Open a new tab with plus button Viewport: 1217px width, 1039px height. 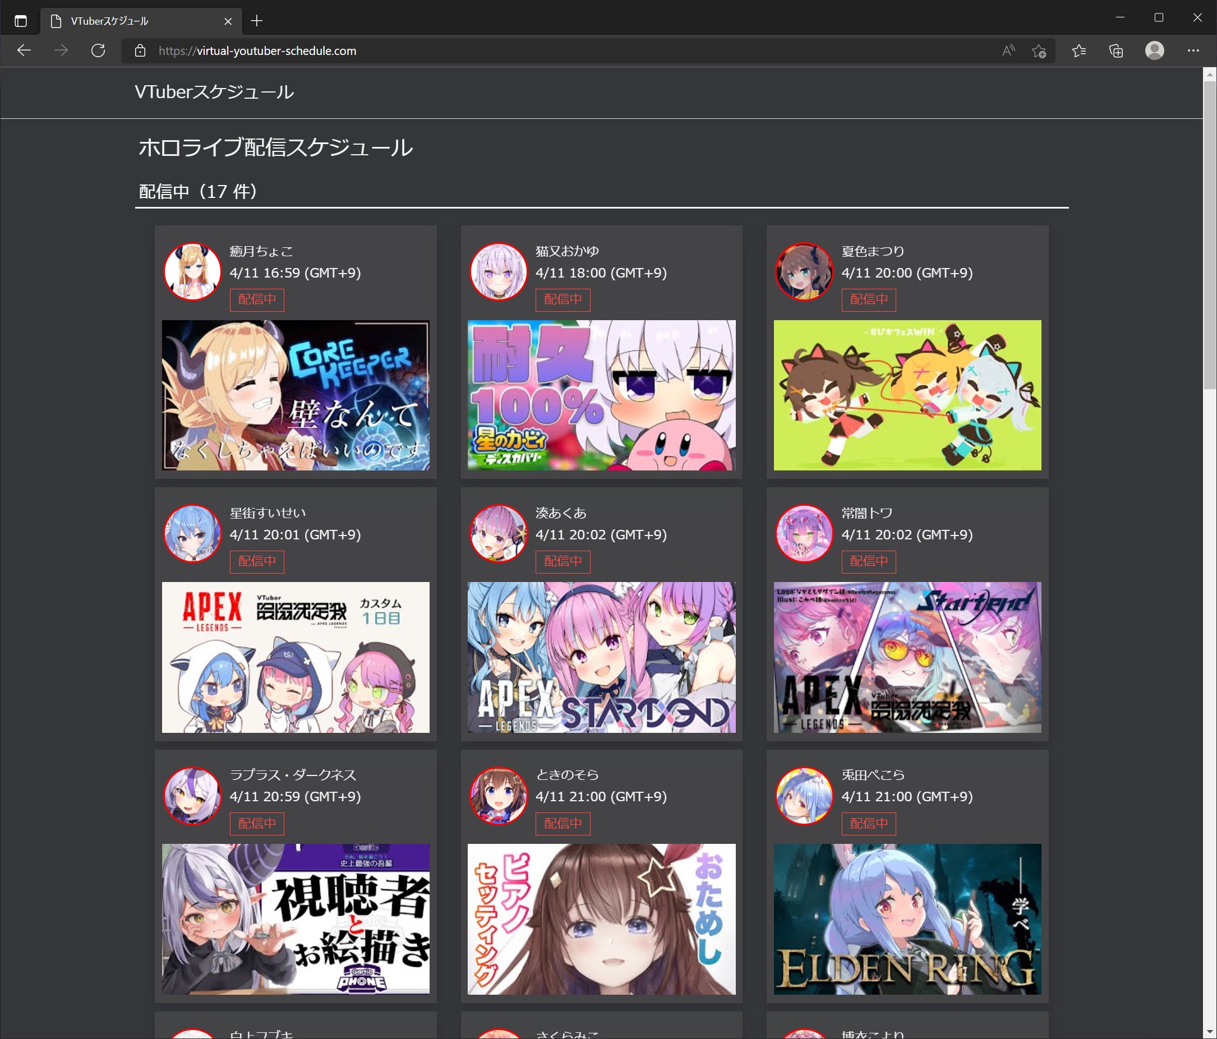pos(257,21)
